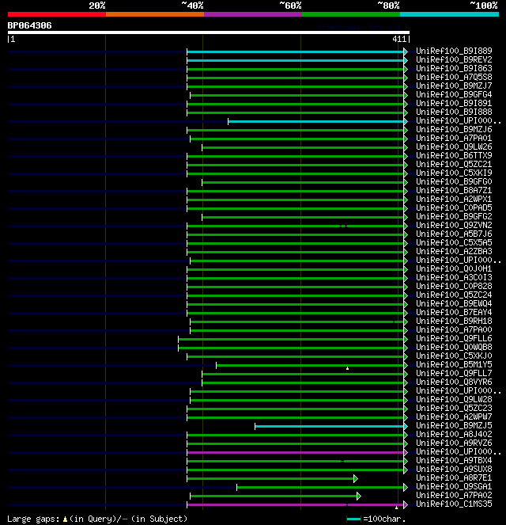The height and width of the screenshot is (525, 506).
Task: Click the arrowhead ending the A8R7E1 alignment
Action: [356, 478]
